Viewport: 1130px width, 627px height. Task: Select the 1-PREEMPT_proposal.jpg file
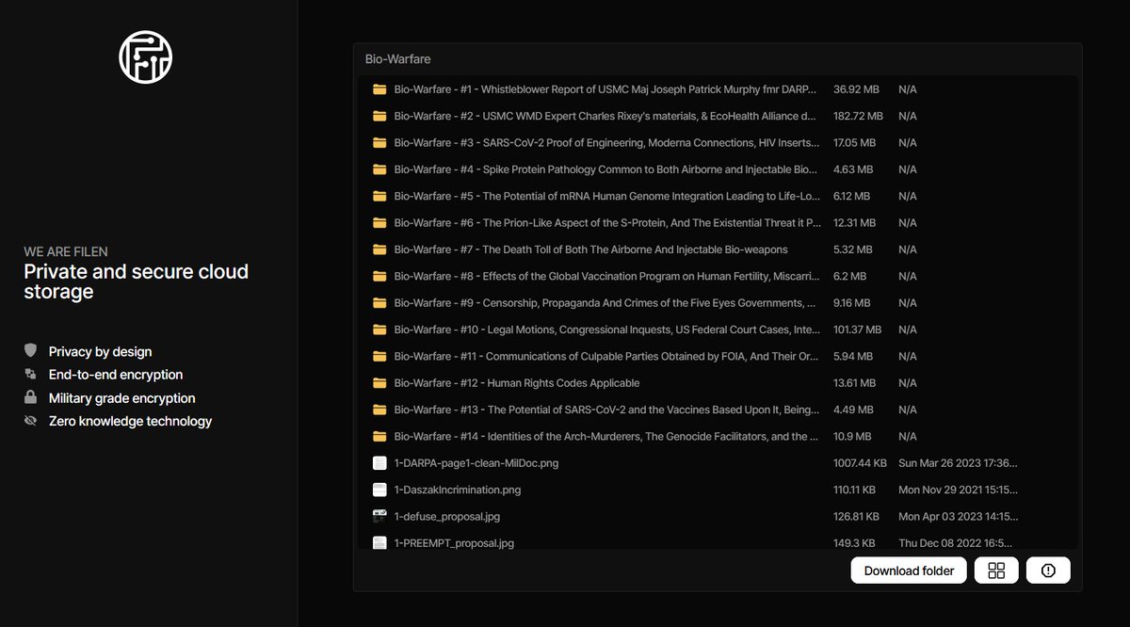coord(454,543)
